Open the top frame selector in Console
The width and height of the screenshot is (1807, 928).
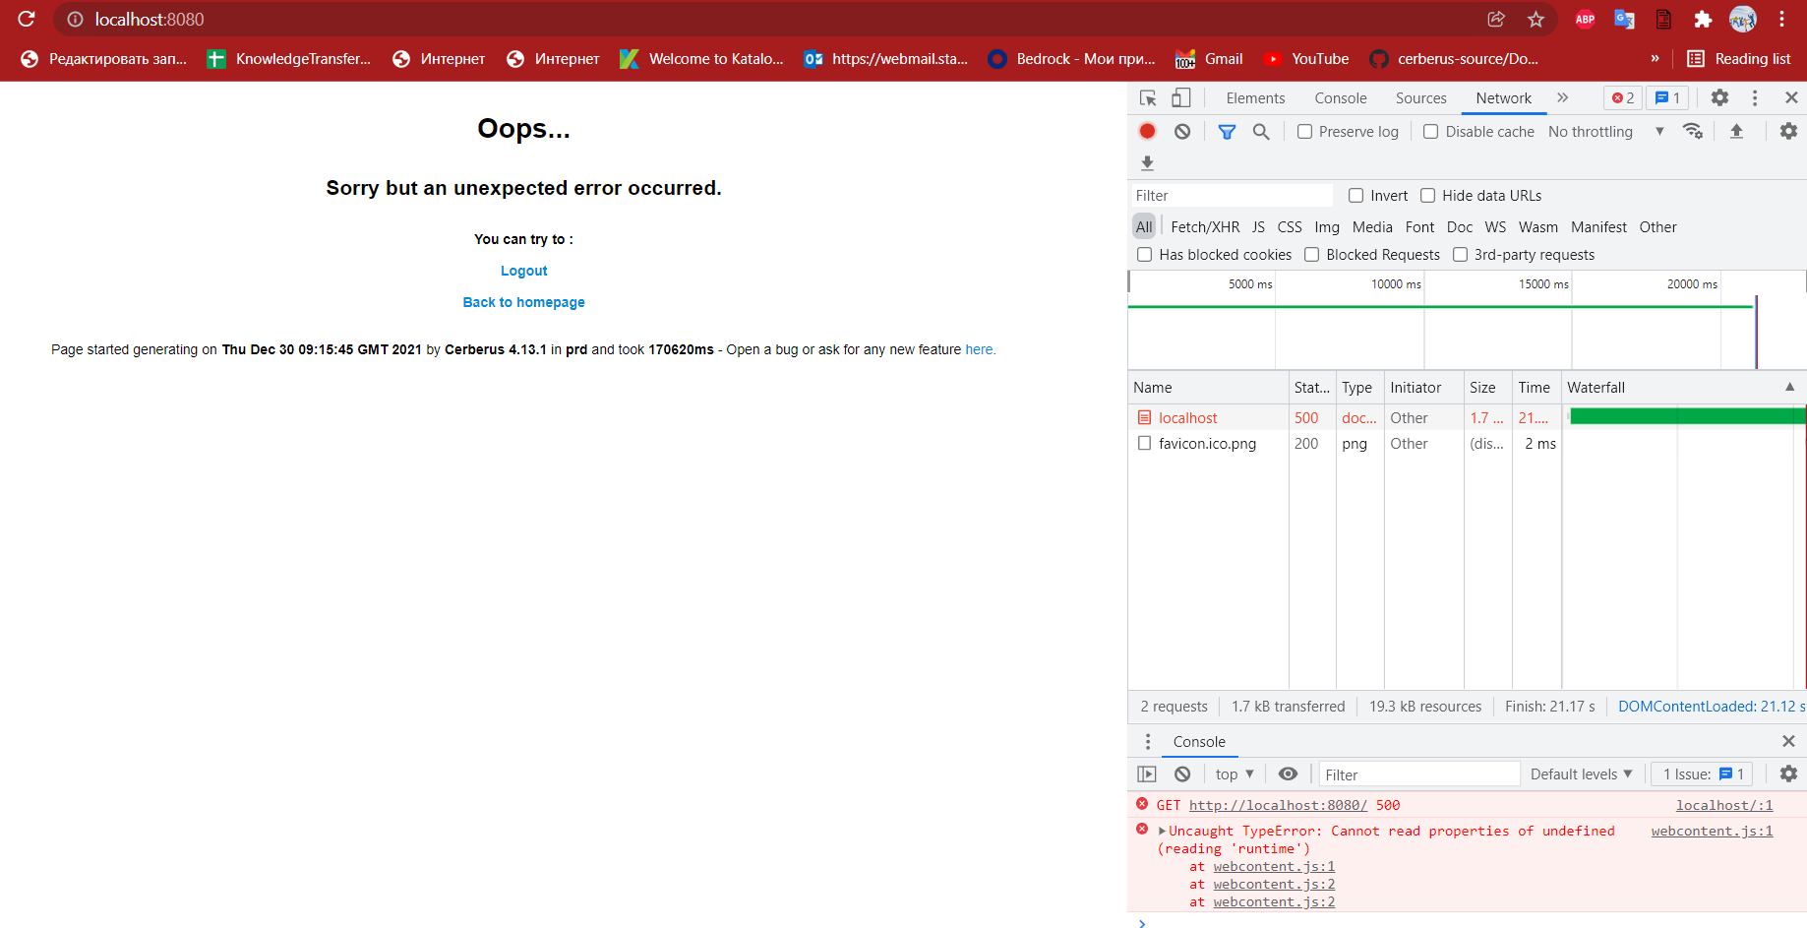[x=1232, y=773]
